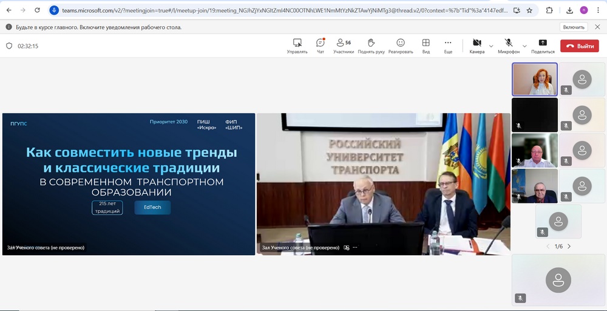Open the Вид view options
The height and width of the screenshot is (311, 607).
(426, 46)
